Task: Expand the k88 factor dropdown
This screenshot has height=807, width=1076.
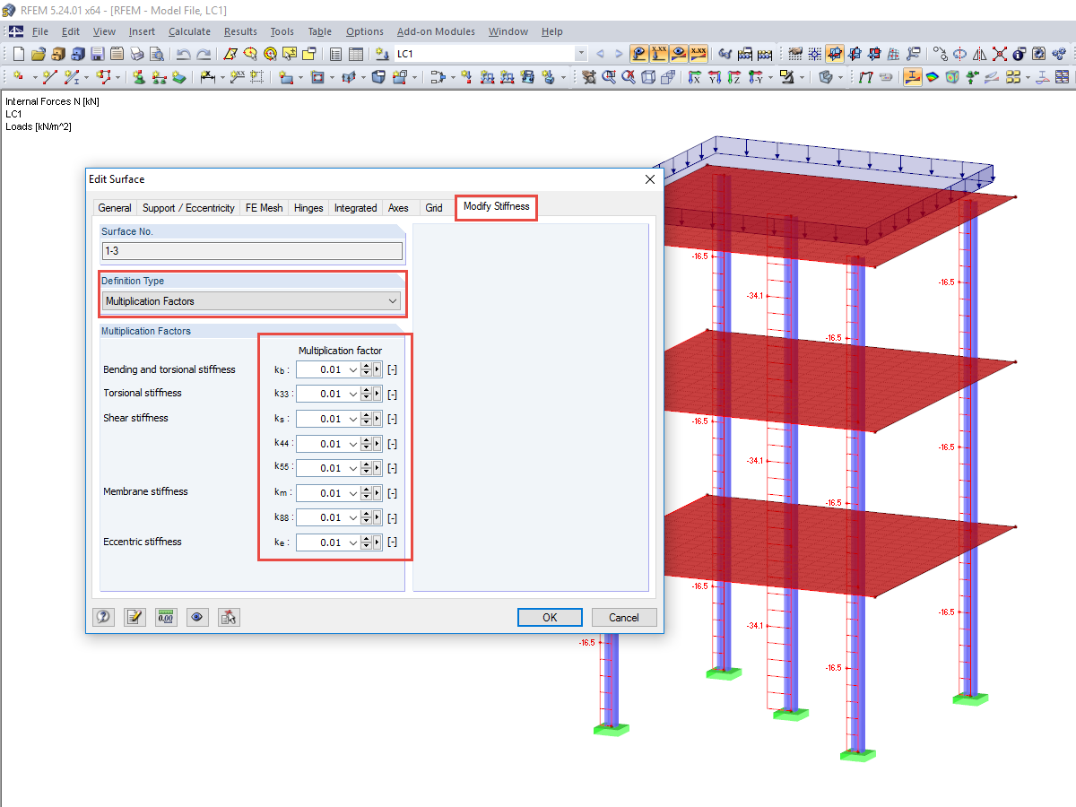Action: tap(353, 517)
